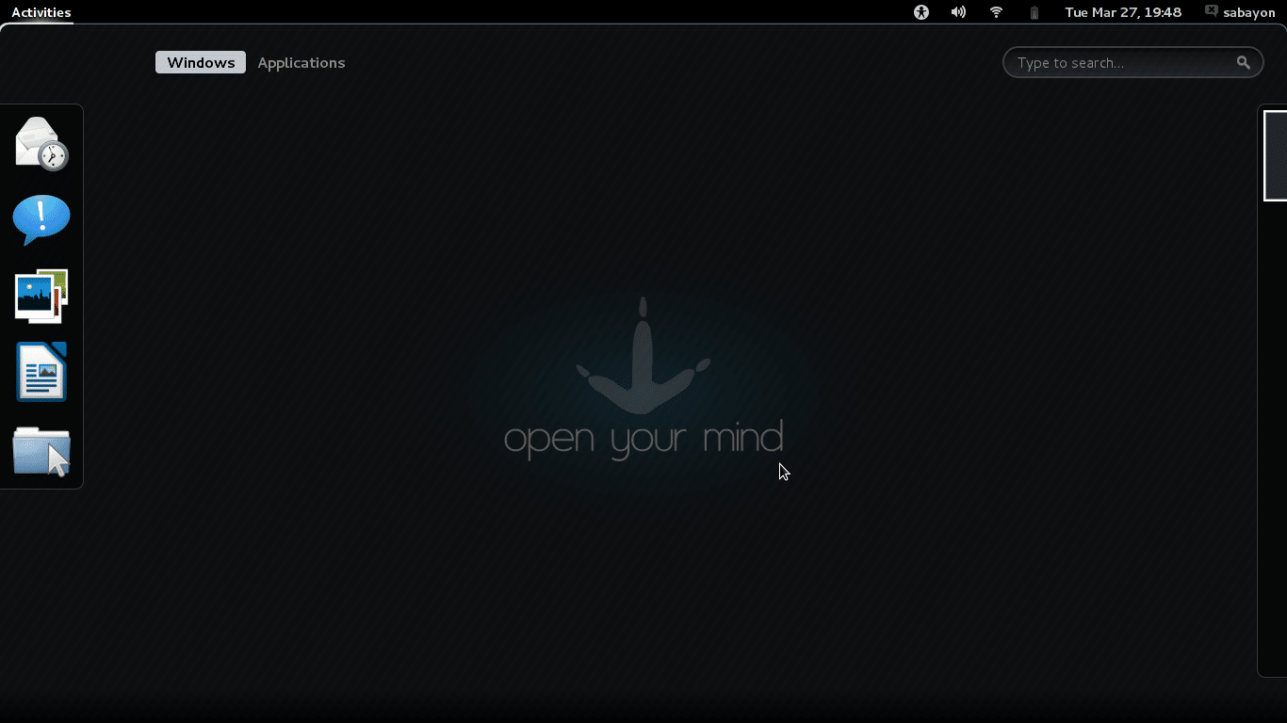Show battery status from top bar

tap(1034, 12)
